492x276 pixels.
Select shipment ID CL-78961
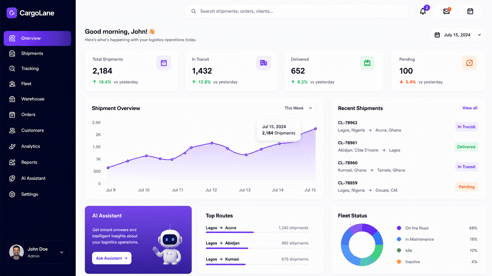(x=348, y=143)
